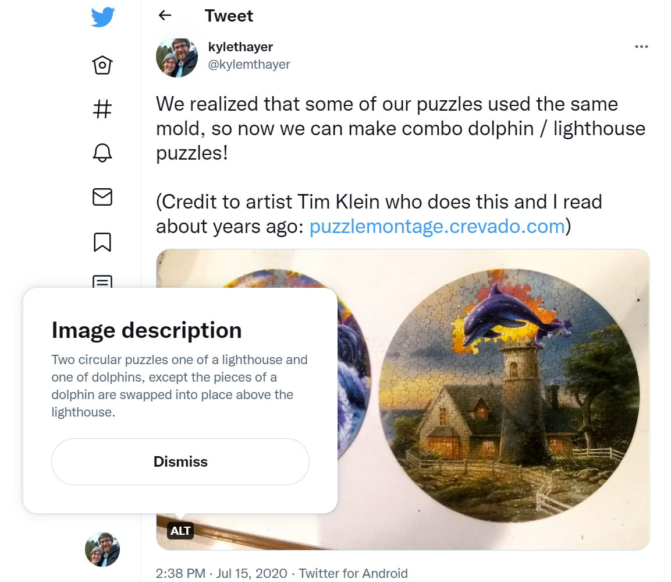This screenshot has width=671, height=582.
Task: Open the Home feed
Action: click(102, 65)
